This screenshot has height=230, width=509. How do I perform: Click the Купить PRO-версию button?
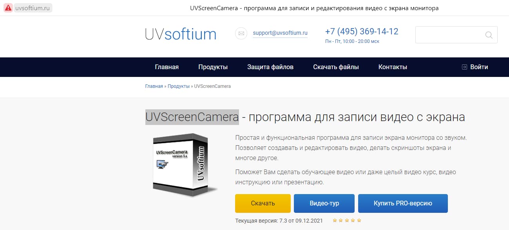coord(403,203)
